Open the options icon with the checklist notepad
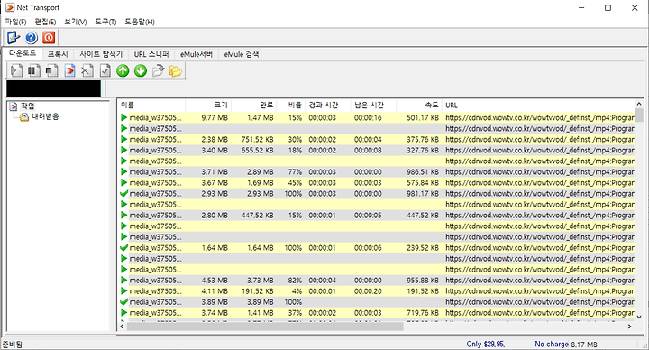The width and height of the screenshot is (649, 350). pyautogui.click(x=14, y=38)
